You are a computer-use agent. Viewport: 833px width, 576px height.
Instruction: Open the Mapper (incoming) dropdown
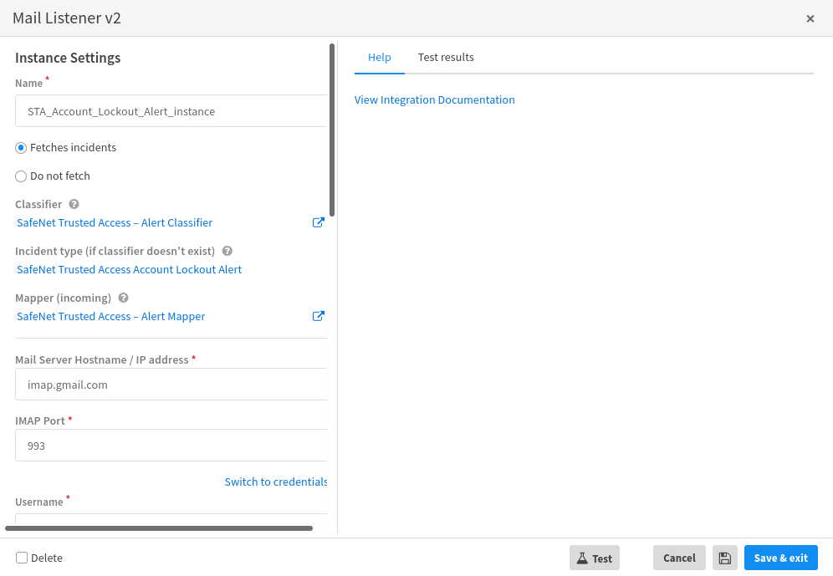(111, 317)
